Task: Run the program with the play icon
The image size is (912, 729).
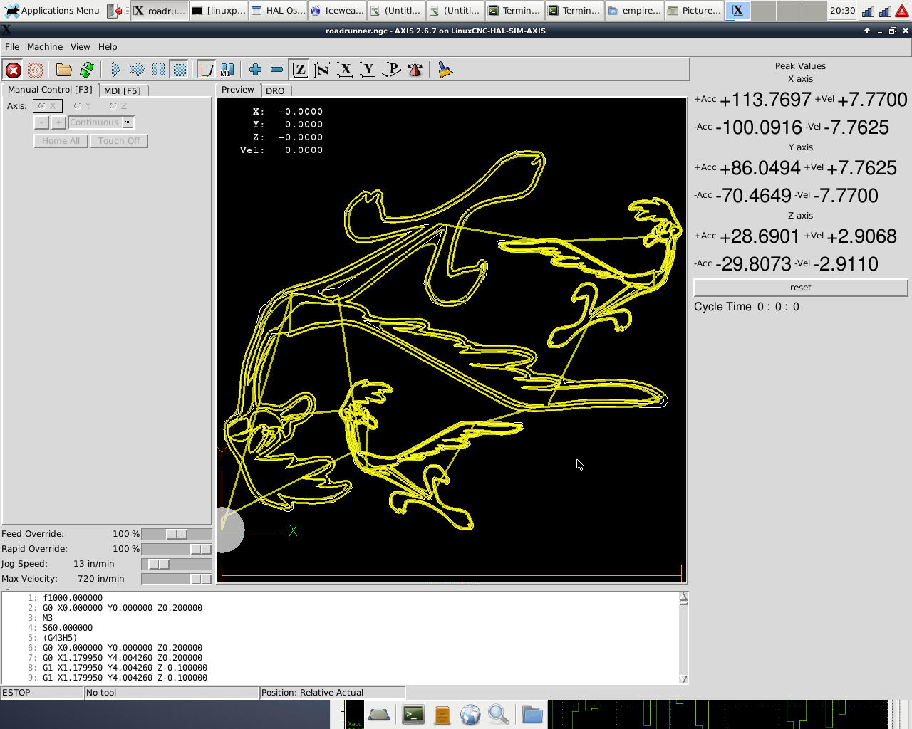Action: (x=115, y=70)
